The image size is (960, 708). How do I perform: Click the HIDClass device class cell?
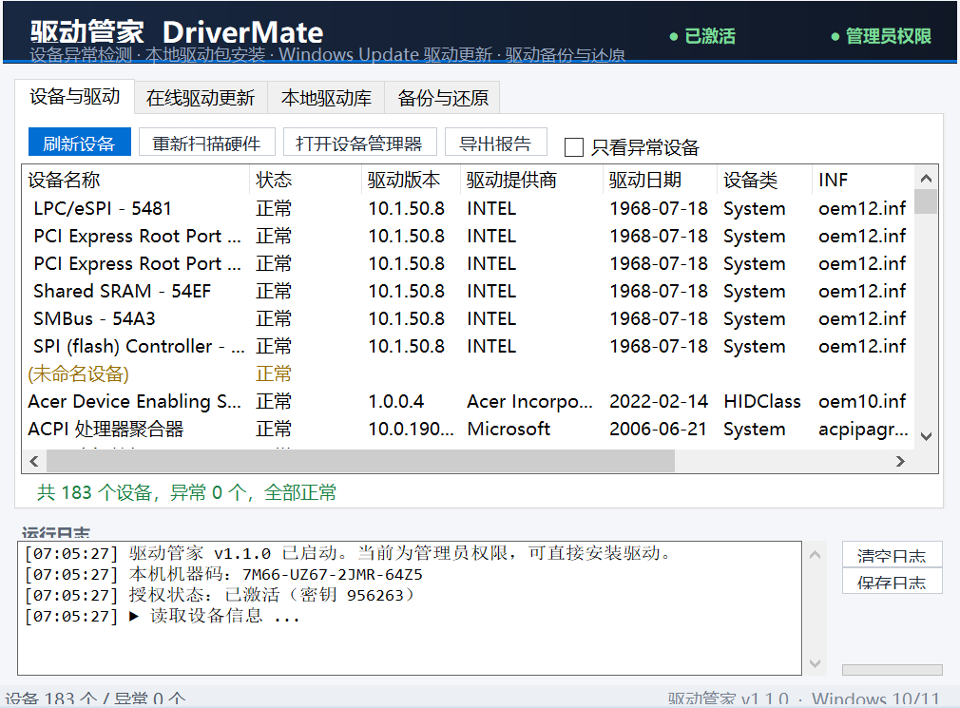point(762,401)
